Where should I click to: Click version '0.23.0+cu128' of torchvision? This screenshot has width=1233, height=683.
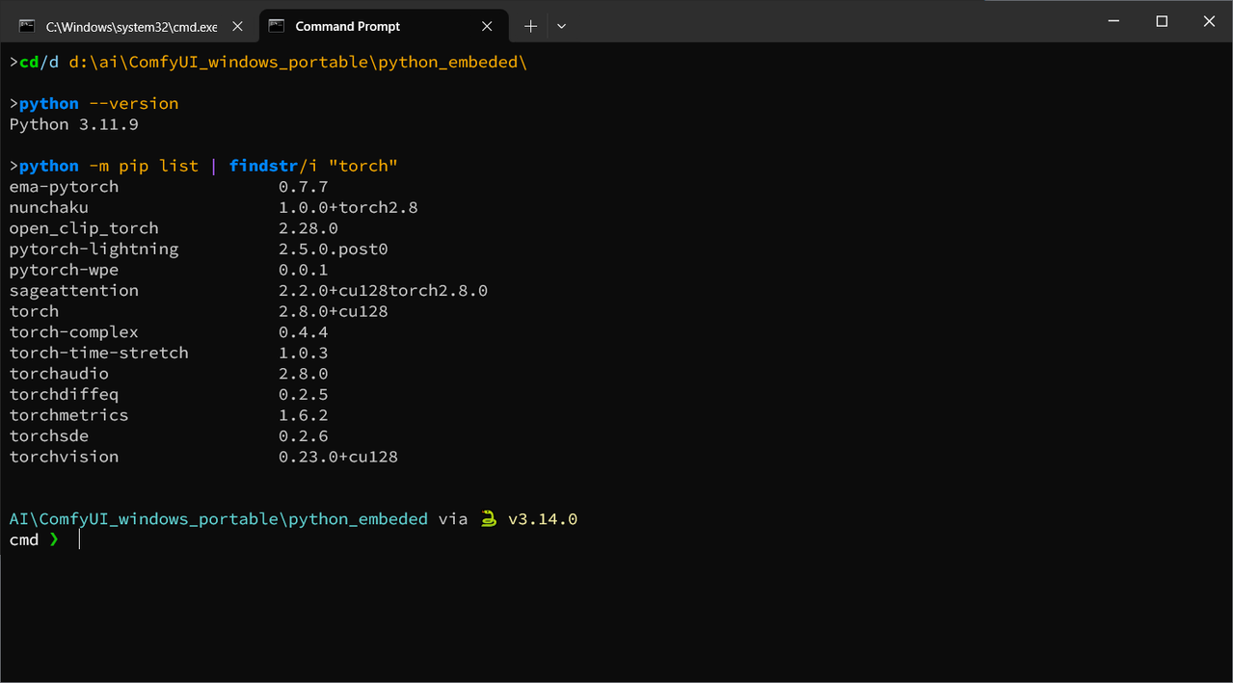[x=338, y=457]
